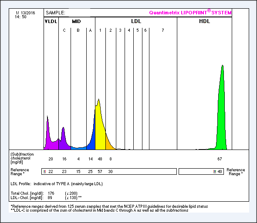The image size is (257, 223).
Task: Click reference range value 57
Action: tap(100, 171)
